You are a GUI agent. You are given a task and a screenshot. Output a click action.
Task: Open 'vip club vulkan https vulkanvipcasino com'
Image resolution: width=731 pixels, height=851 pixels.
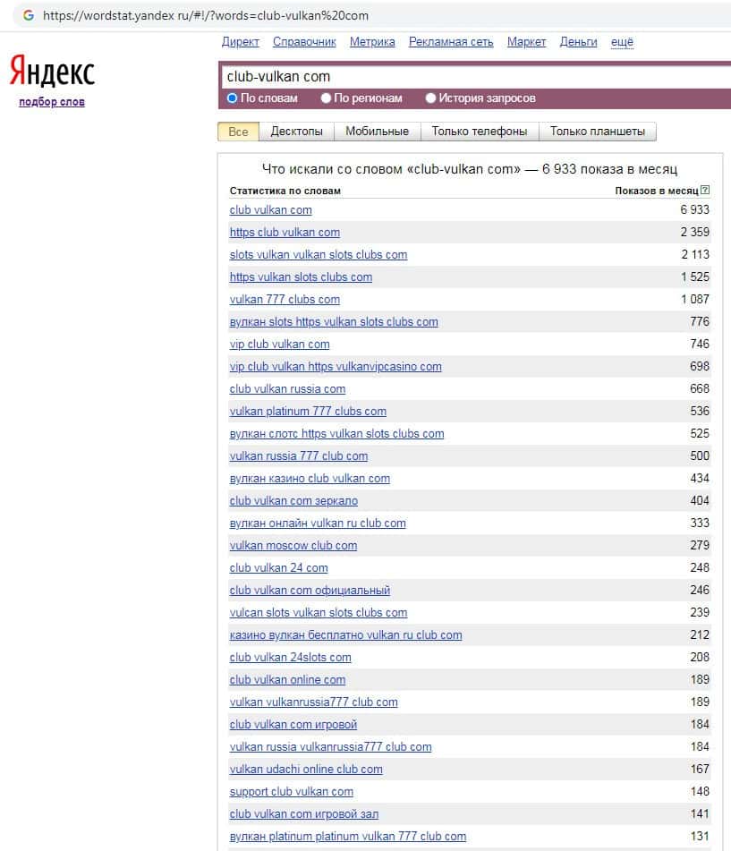(336, 367)
